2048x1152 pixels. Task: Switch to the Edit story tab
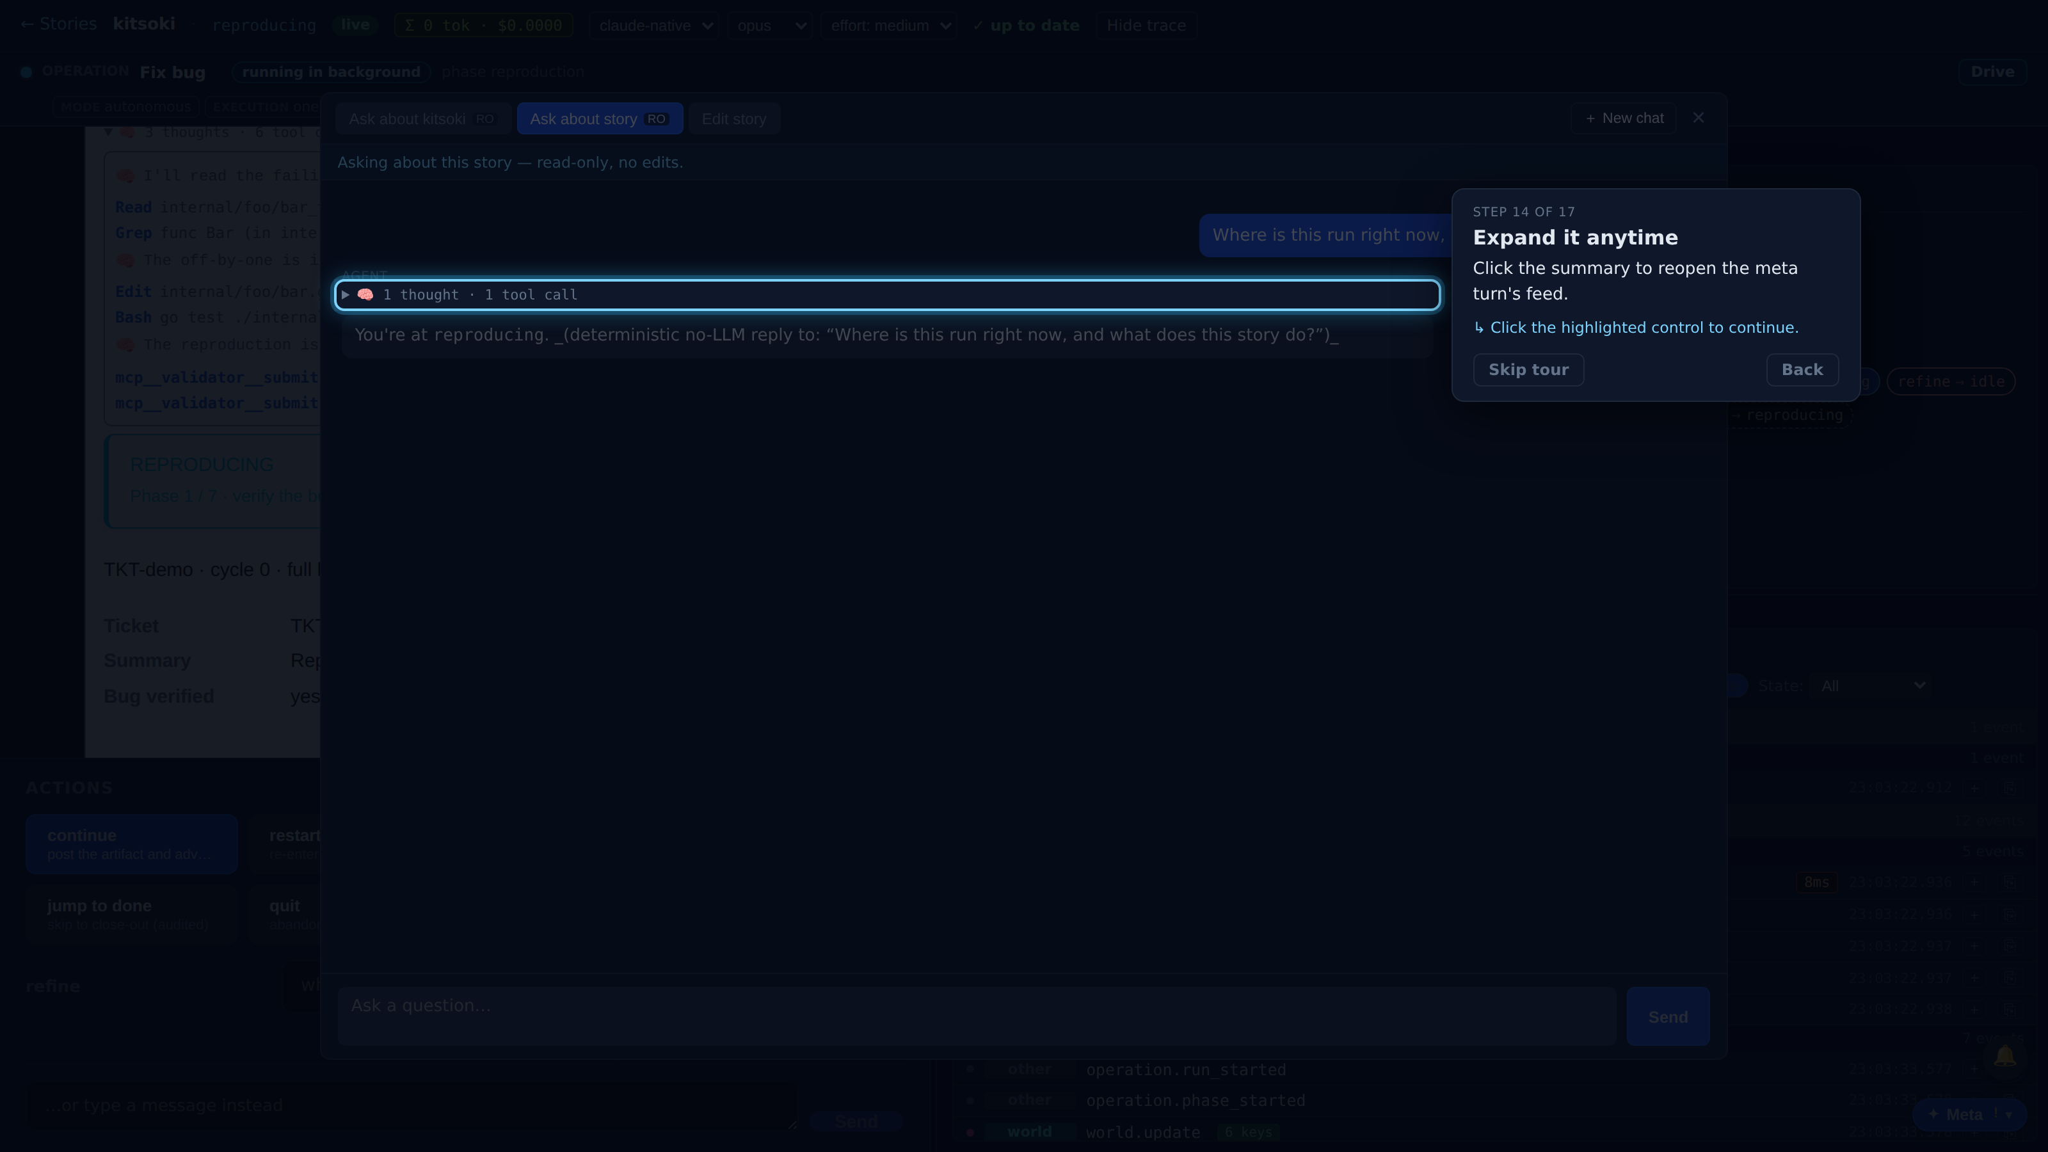pos(734,118)
